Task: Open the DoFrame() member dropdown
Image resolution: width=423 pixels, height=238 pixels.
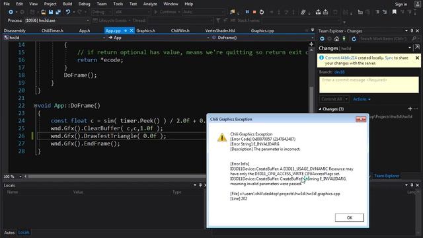Action: [x=313, y=38]
